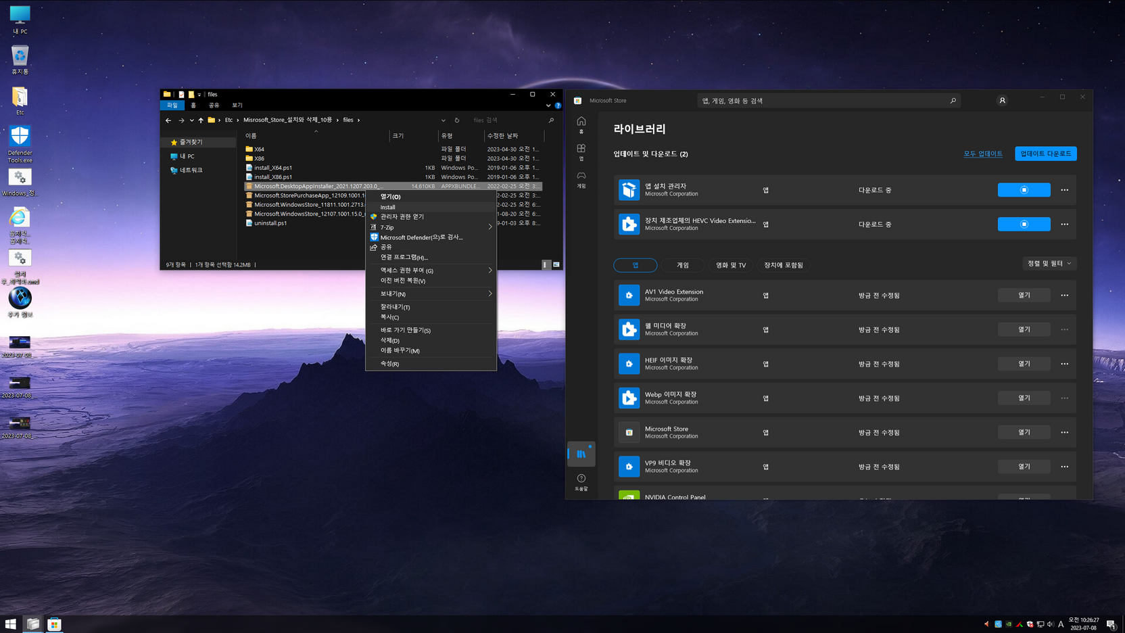This screenshot has height=633, width=1125.
Task: Click Open button for Microsoft Store row
Action: point(1024,432)
